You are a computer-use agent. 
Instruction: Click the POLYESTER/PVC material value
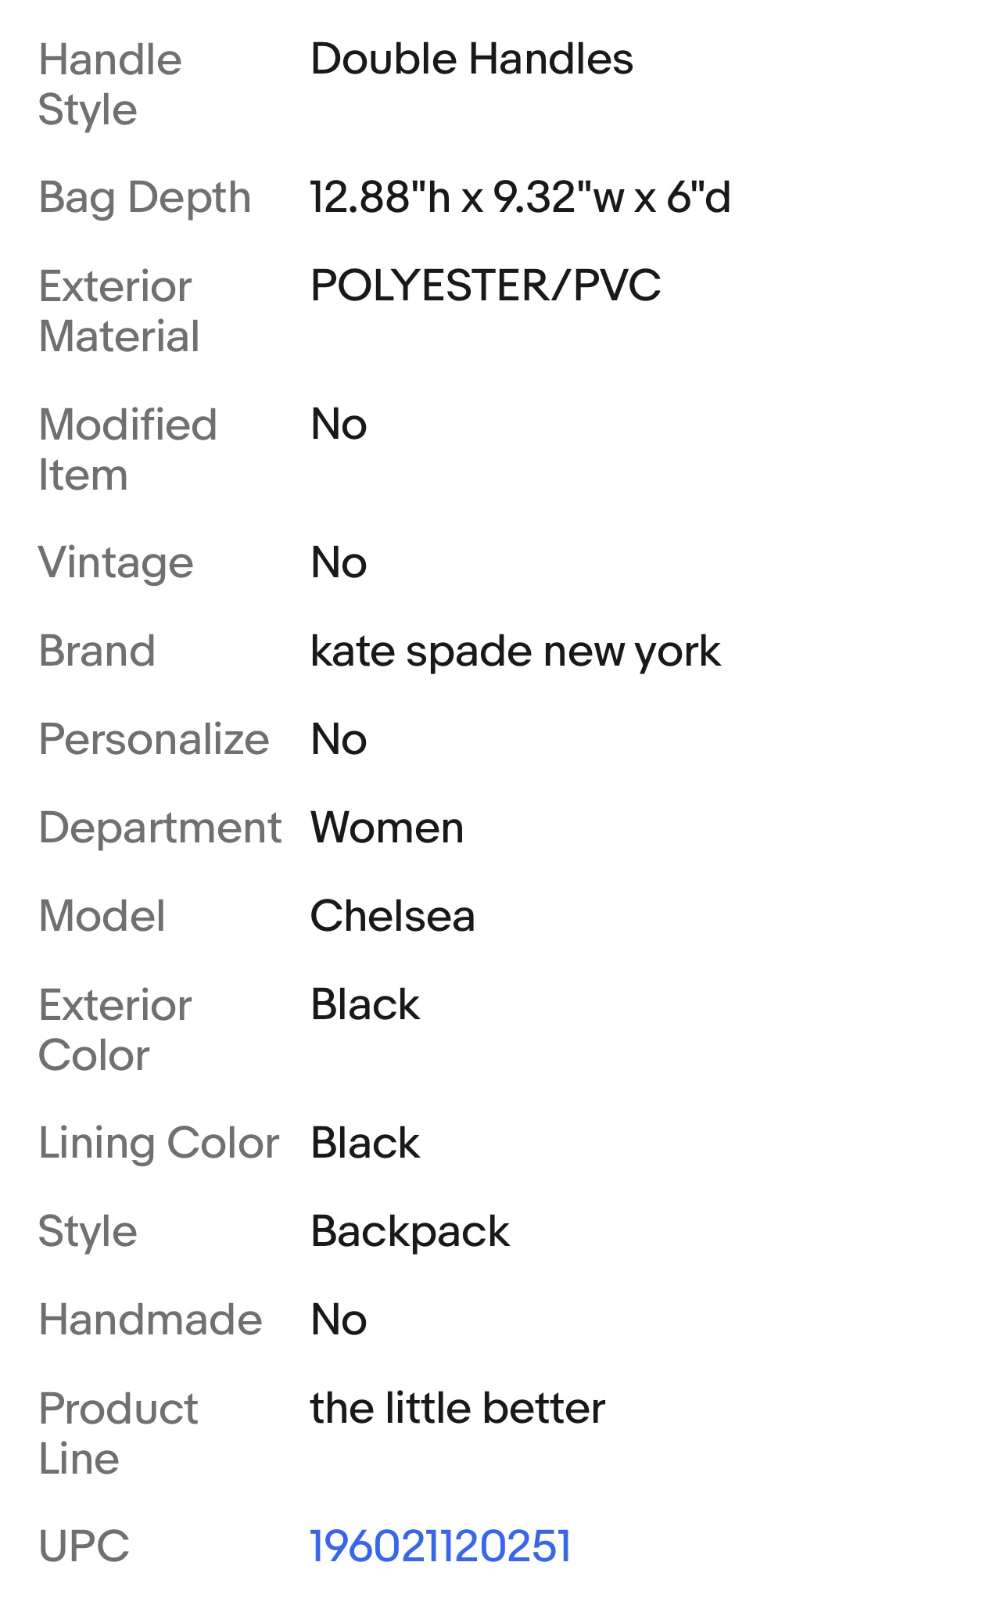click(x=486, y=285)
